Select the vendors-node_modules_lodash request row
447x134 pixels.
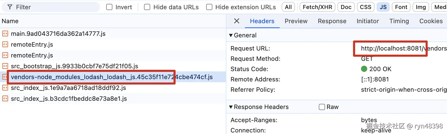[113, 77]
